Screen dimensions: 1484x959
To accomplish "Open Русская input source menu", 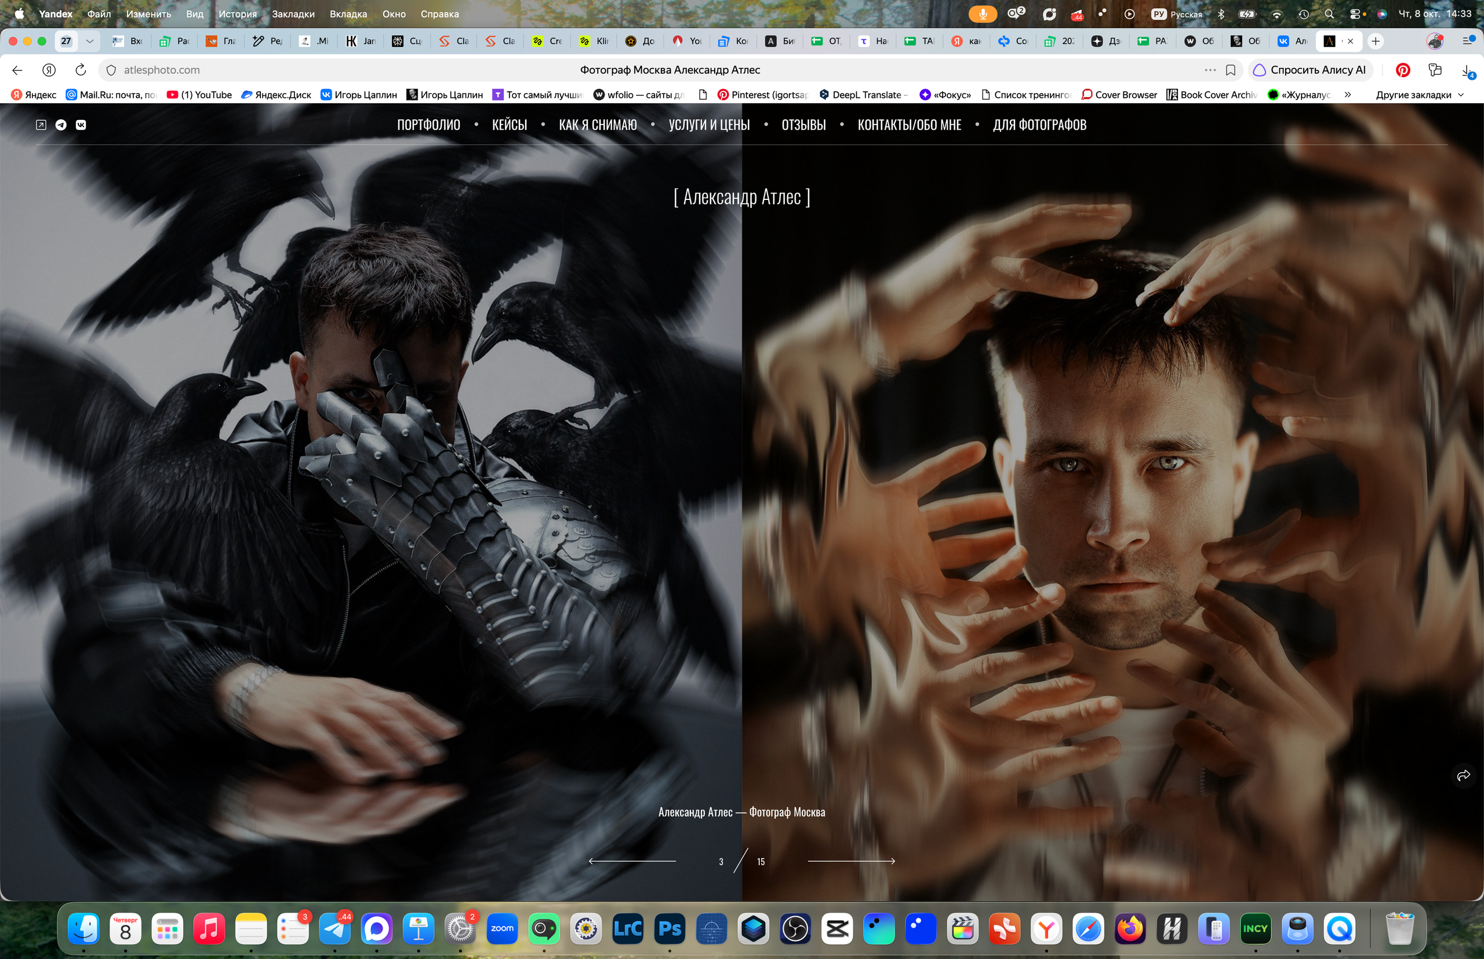I will 1177,14.
